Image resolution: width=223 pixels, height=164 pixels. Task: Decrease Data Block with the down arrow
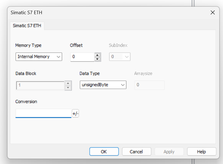click(68, 88)
